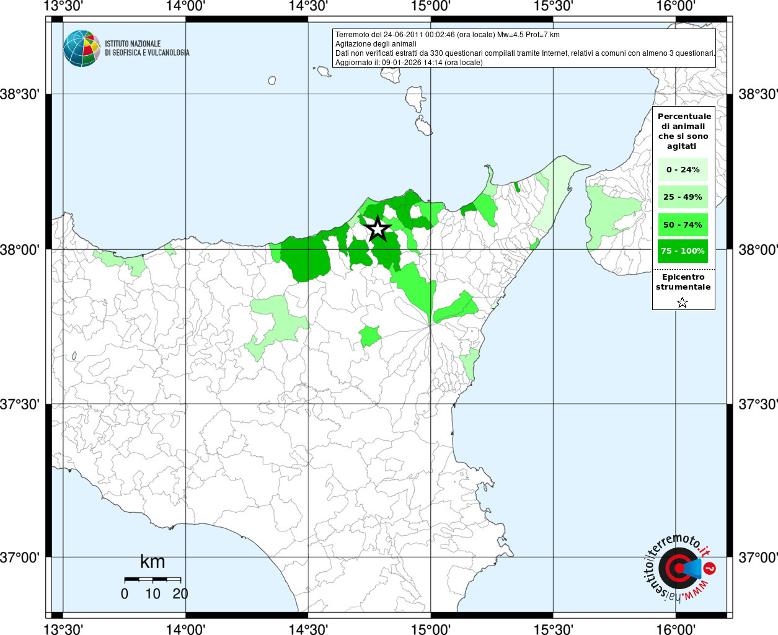Click the 'Terremoto del 24-06-2011' title line
This screenshot has width=778, height=635.
[x=447, y=35]
